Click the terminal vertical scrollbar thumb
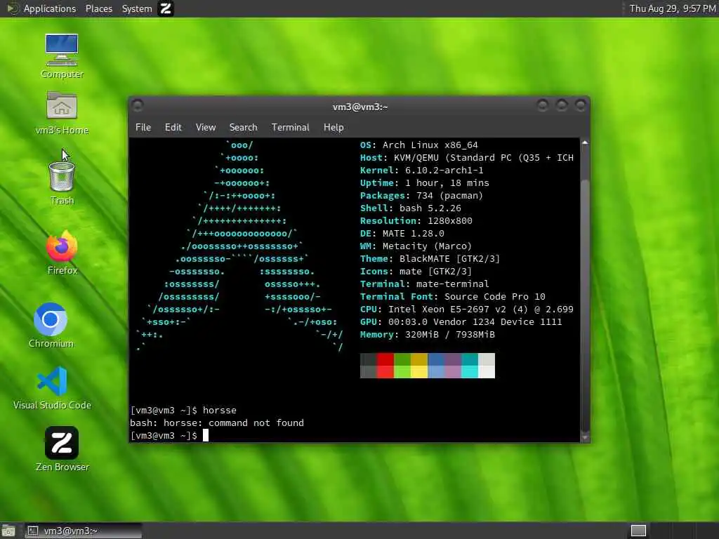The height and width of the screenshot is (539, 719). pyautogui.click(x=585, y=306)
